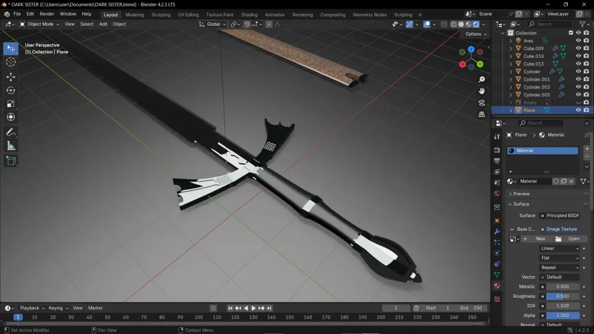This screenshot has height=334, width=594.
Task: Open the Flat projection dropdown
Action: tap(559, 258)
